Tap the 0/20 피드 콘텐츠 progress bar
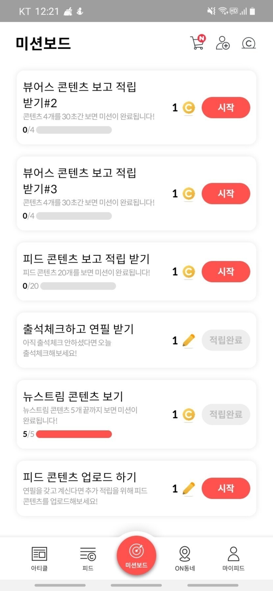The height and width of the screenshot is (591, 273). [x=78, y=286]
